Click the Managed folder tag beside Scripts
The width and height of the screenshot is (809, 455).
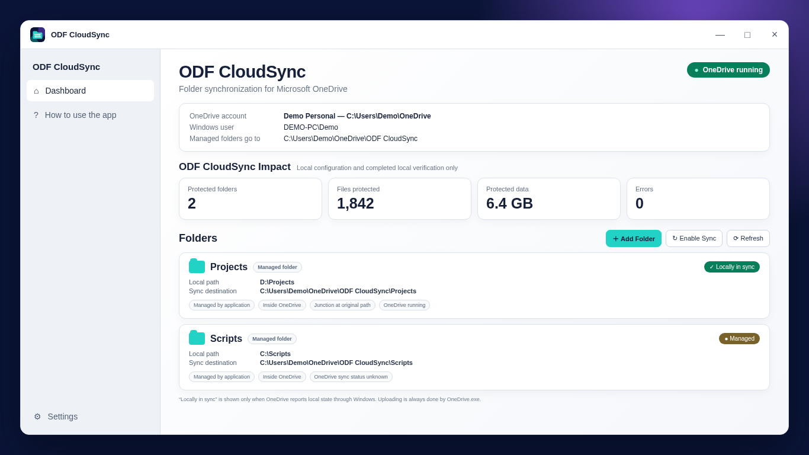(x=272, y=339)
